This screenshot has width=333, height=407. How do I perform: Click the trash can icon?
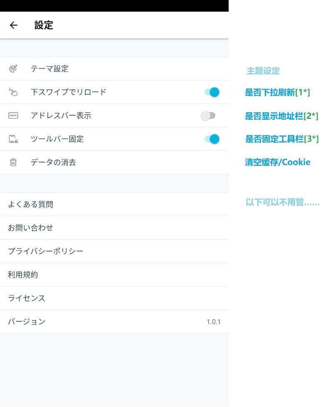13,163
